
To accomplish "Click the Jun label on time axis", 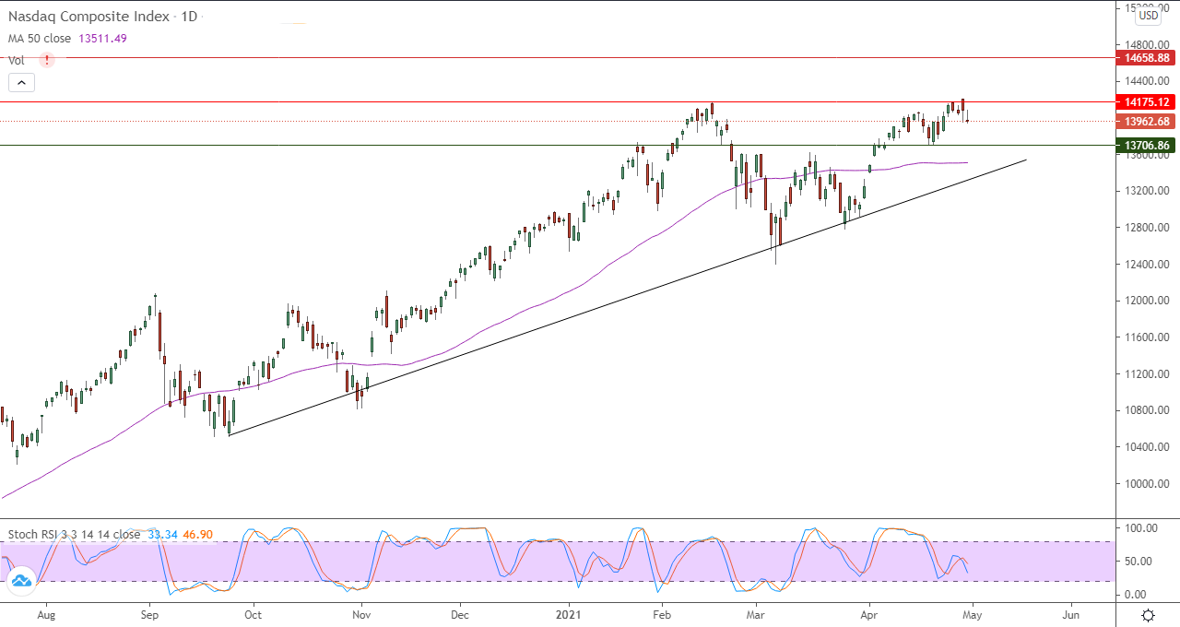I will pos(1071,613).
